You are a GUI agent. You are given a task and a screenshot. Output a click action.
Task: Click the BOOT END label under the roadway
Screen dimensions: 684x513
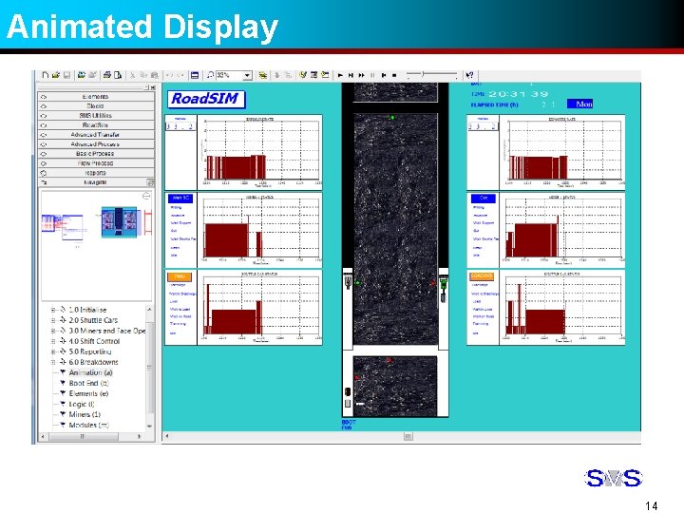(x=349, y=425)
